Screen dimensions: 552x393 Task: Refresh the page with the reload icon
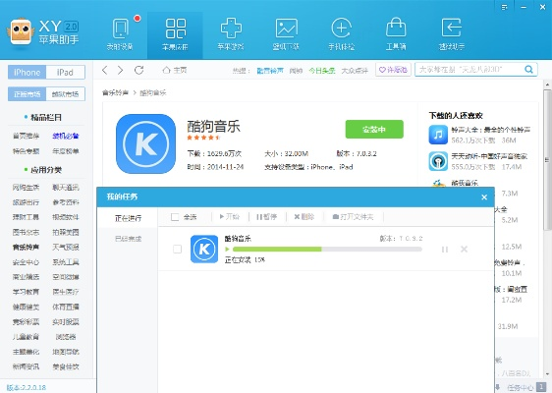click(139, 70)
